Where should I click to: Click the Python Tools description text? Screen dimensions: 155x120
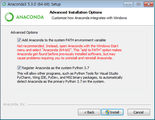point(70,77)
